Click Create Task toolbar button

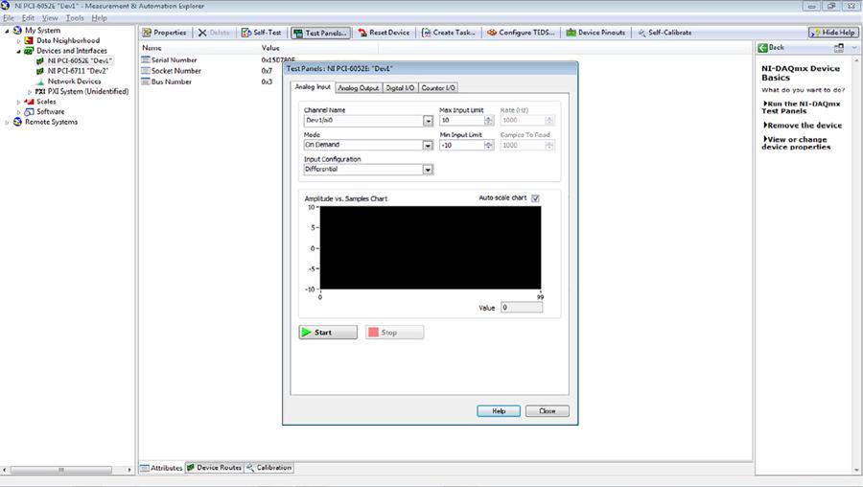[x=449, y=33]
